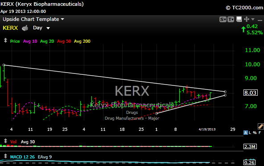This screenshot has width=264, height=166.
Task: Click the lower trendline right endpoint handle
Action: click(x=225, y=95)
